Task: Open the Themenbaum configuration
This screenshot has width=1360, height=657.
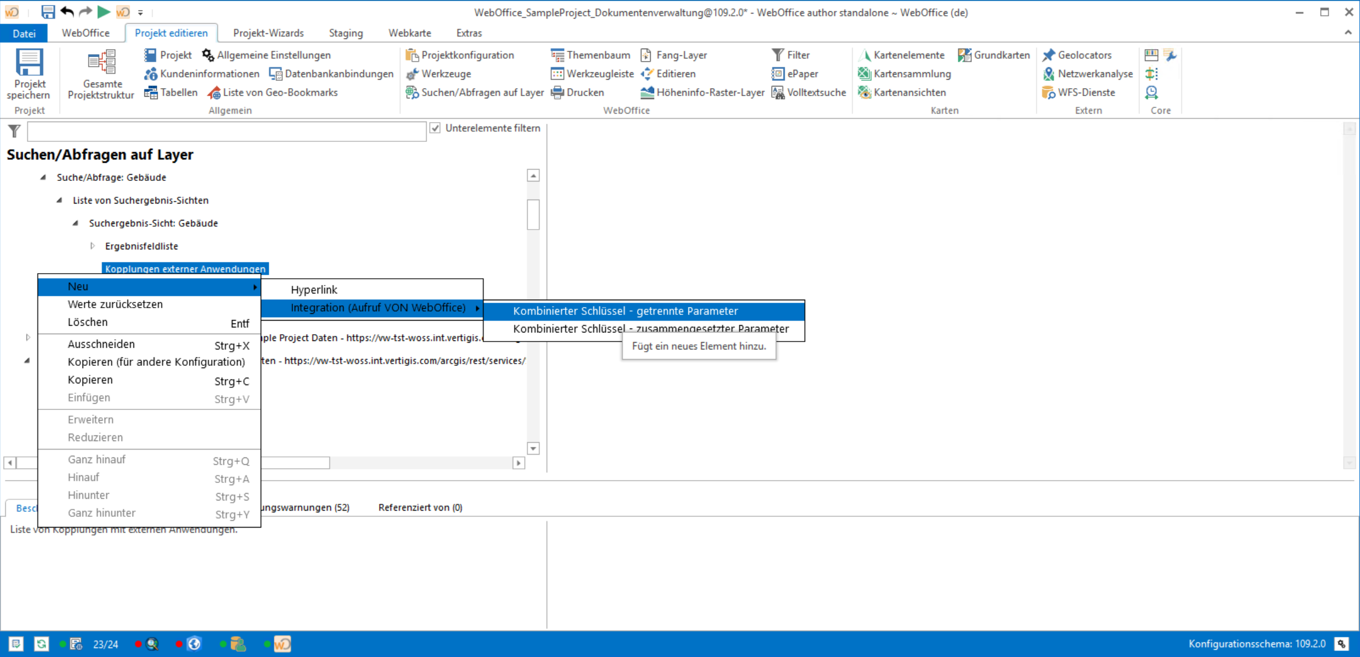Action: [x=590, y=54]
